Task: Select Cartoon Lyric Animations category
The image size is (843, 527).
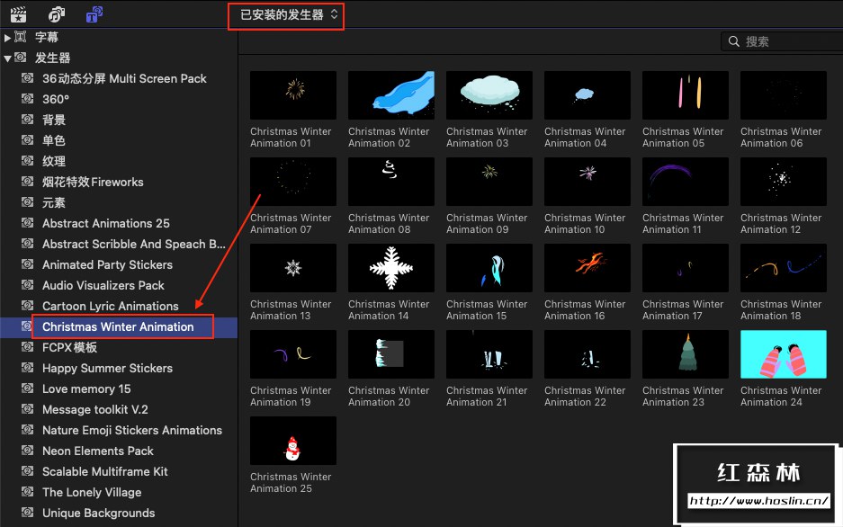Action: (111, 306)
